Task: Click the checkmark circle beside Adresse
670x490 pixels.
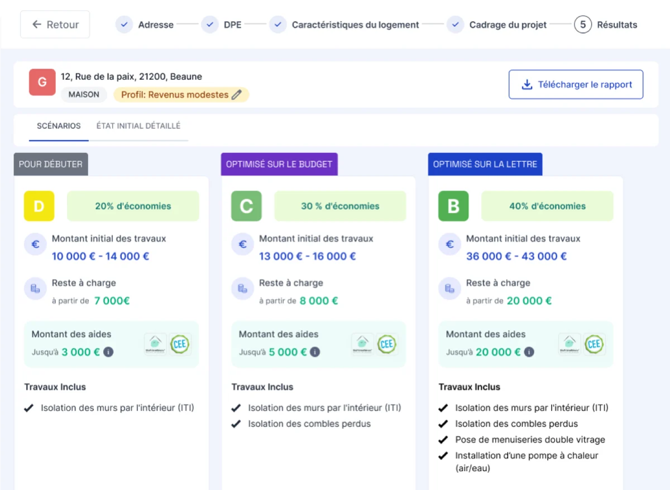Action: tap(124, 25)
